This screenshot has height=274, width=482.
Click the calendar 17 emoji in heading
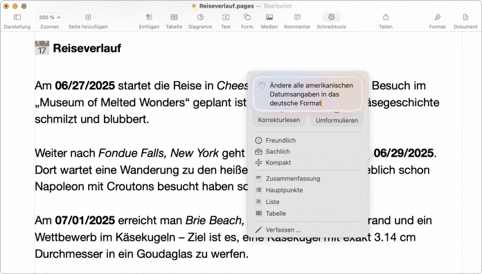coord(42,48)
